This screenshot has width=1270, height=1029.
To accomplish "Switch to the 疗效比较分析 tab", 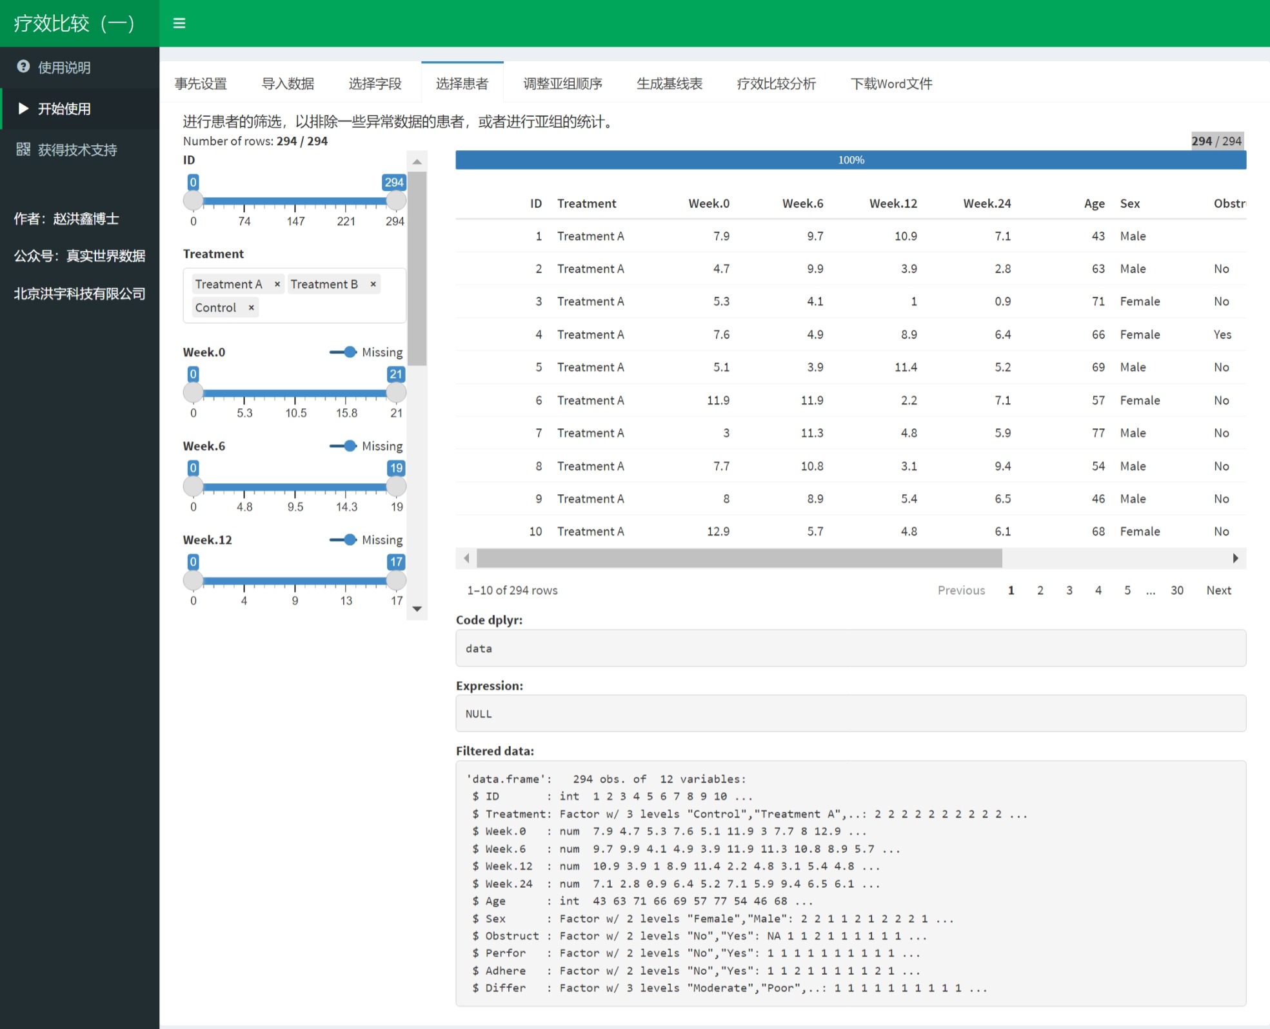I will click(x=776, y=83).
